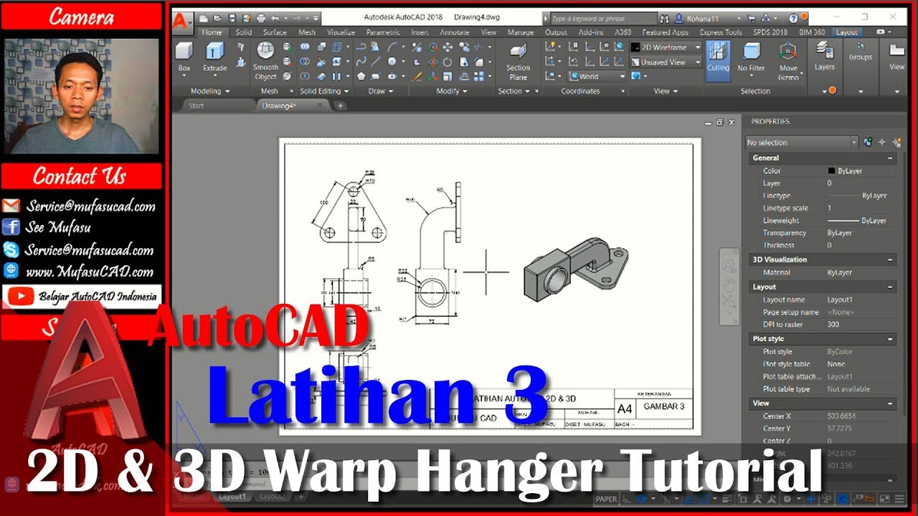Screen dimensions: 918x516
Task: Click the Select Objects icon in Properties palette
Action: [882, 142]
